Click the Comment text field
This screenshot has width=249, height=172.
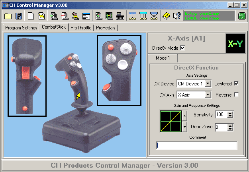196,145
